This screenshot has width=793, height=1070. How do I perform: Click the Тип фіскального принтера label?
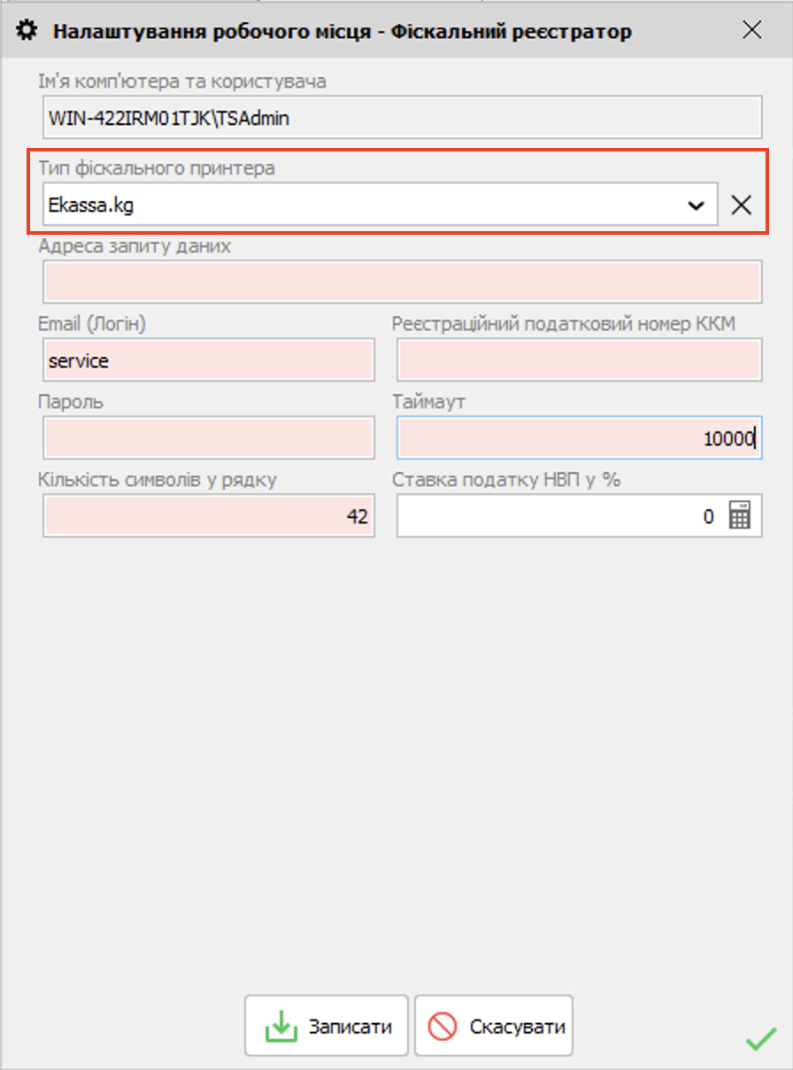pyautogui.click(x=157, y=168)
